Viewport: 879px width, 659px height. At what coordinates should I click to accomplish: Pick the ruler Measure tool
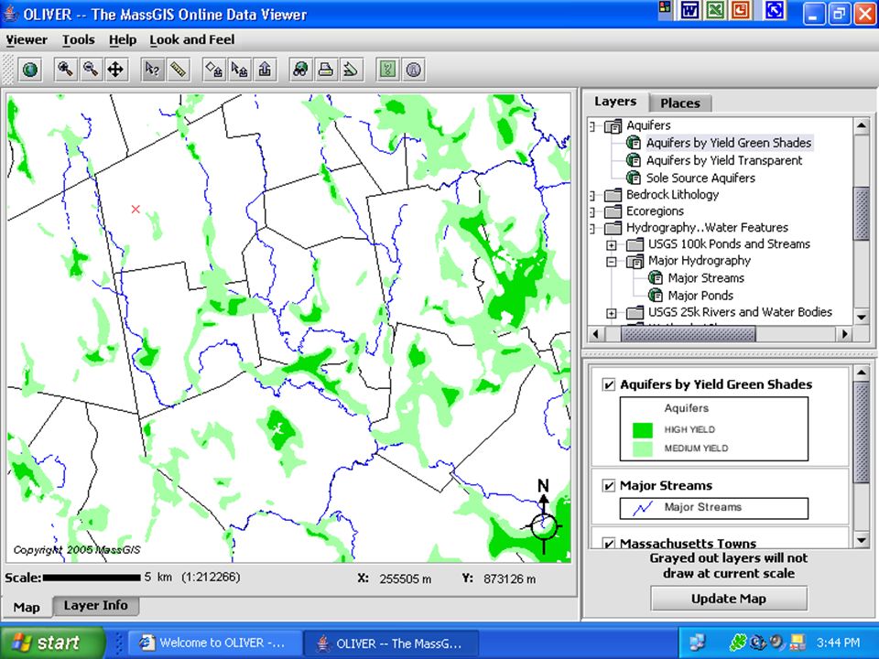(x=178, y=70)
